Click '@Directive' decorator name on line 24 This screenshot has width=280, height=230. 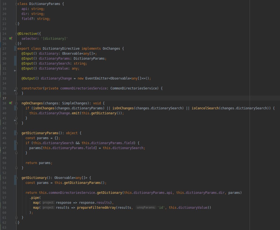pyautogui.click(x=27, y=34)
